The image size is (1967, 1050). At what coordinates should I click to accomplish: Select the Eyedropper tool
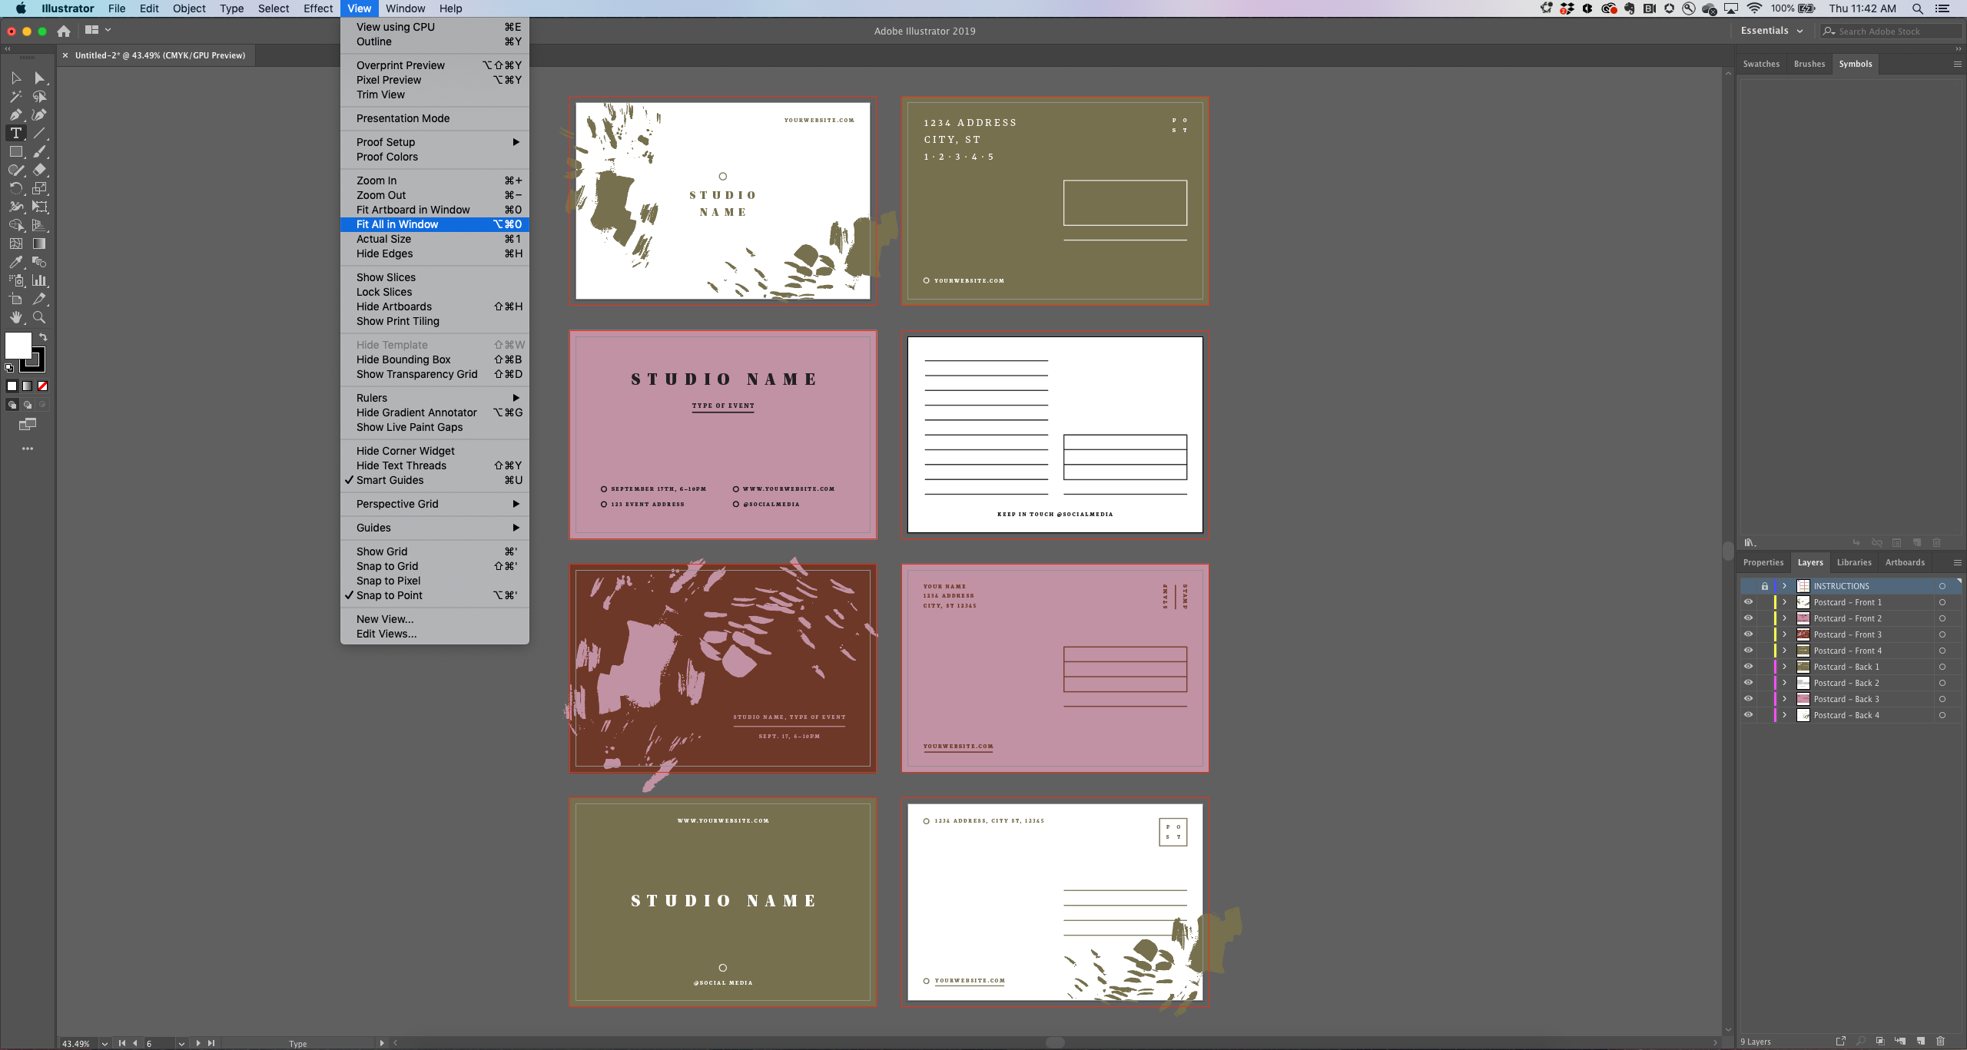15,262
